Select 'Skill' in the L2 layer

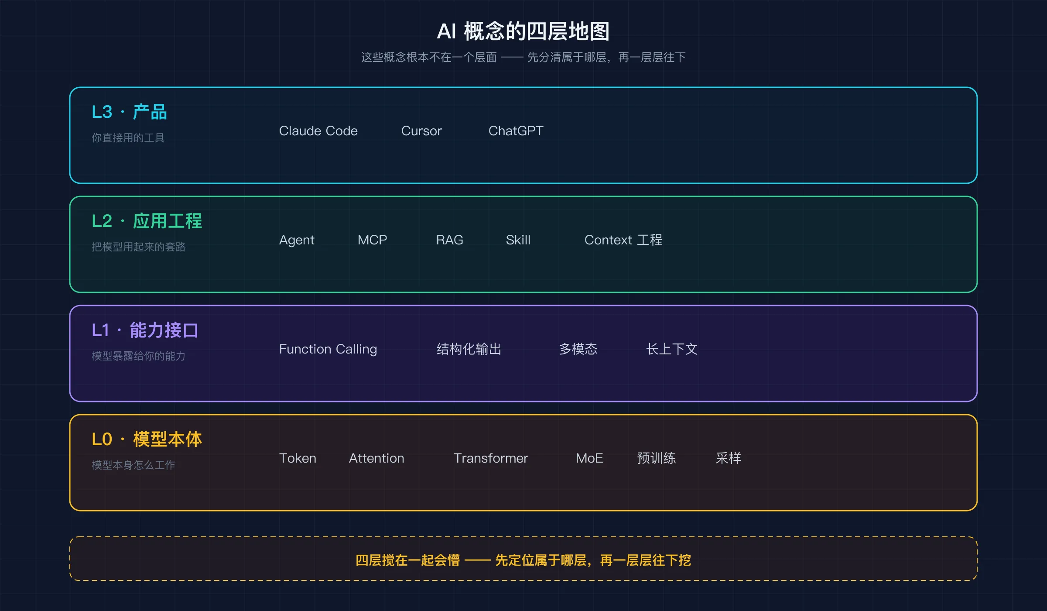(518, 240)
